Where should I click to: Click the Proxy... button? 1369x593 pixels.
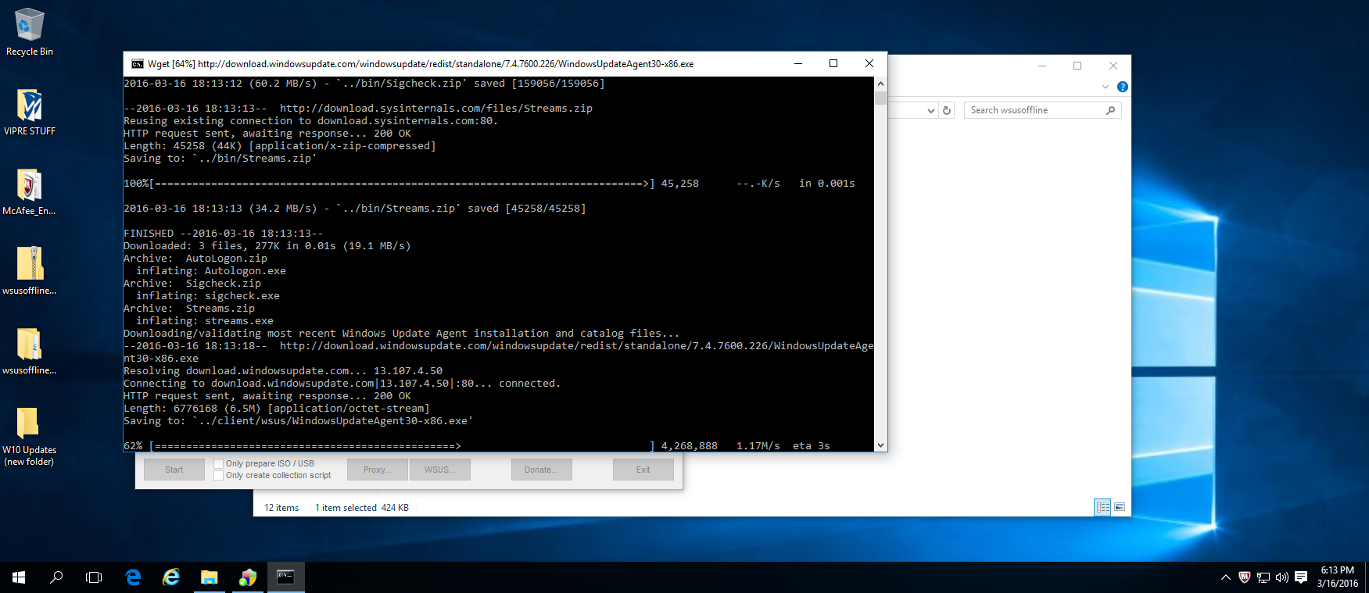376,470
